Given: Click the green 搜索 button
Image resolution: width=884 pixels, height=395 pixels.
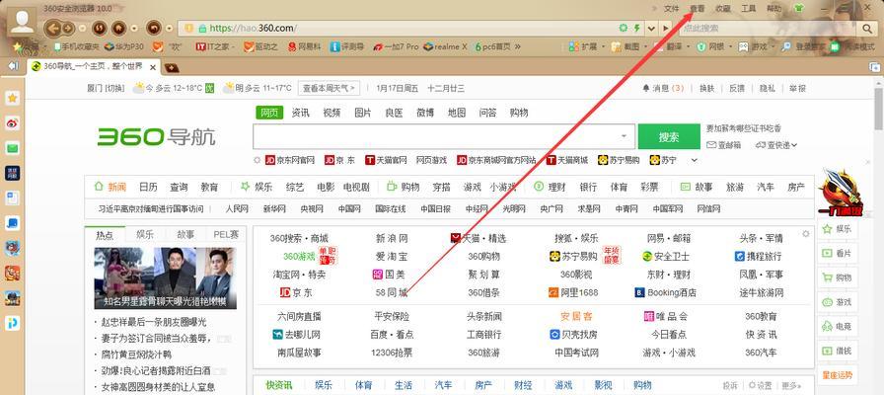Looking at the screenshot, I should [x=669, y=136].
